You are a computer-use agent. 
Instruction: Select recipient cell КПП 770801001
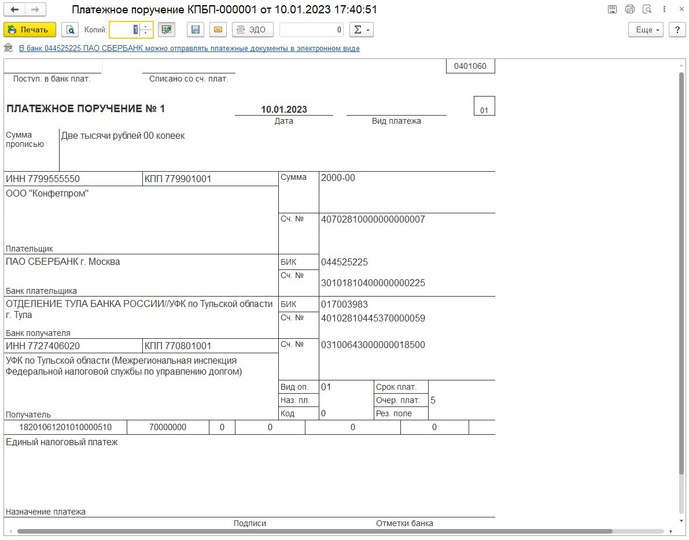(211, 346)
